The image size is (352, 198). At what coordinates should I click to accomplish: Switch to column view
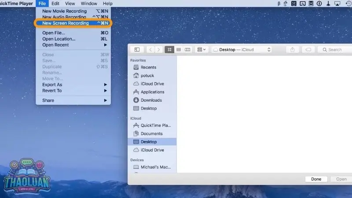(187, 50)
